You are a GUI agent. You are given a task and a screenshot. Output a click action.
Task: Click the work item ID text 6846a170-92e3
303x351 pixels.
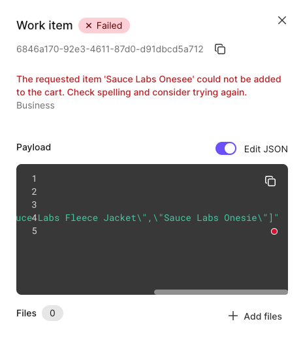point(110,49)
